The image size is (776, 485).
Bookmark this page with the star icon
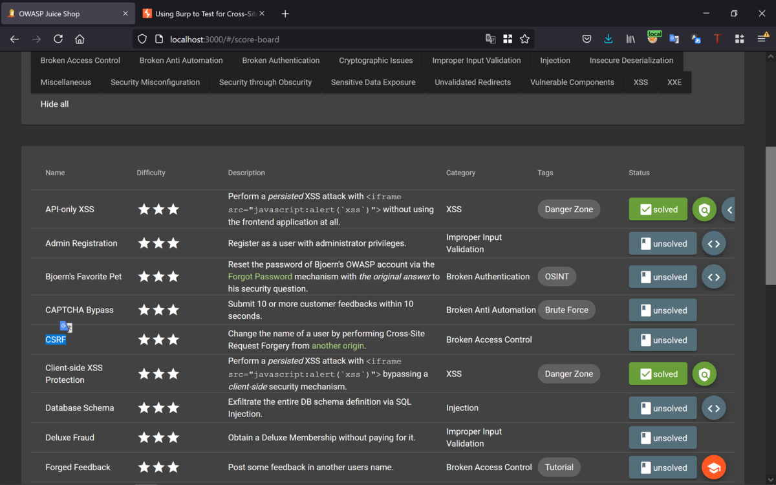pyautogui.click(x=524, y=39)
